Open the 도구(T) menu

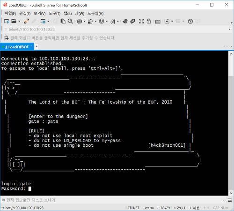pyautogui.click(x=54, y=14)
